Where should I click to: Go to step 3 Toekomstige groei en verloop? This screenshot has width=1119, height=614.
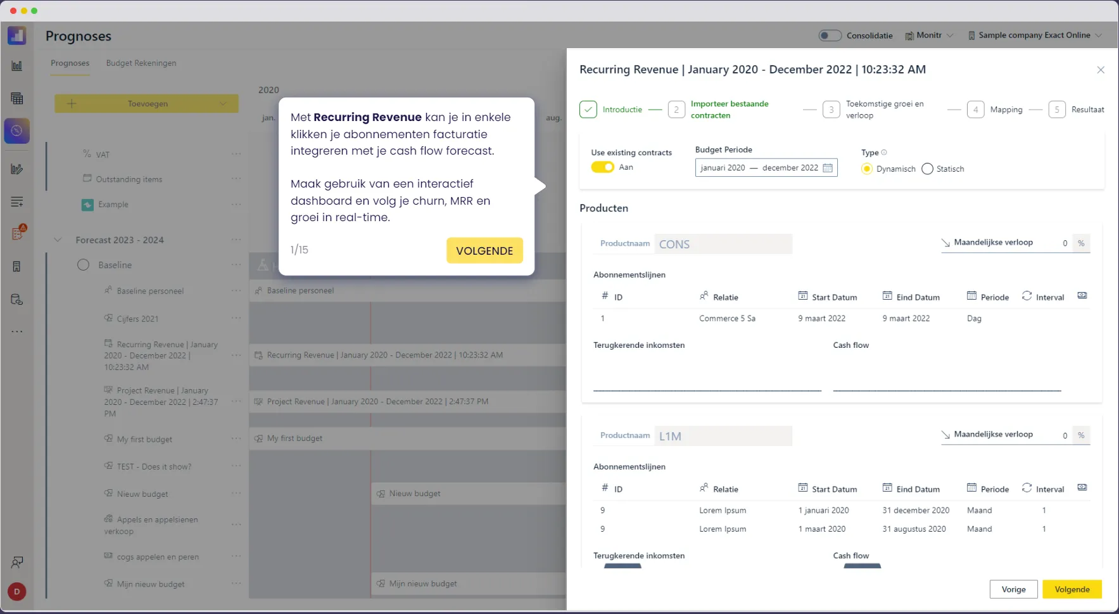[x=875, y=110]
